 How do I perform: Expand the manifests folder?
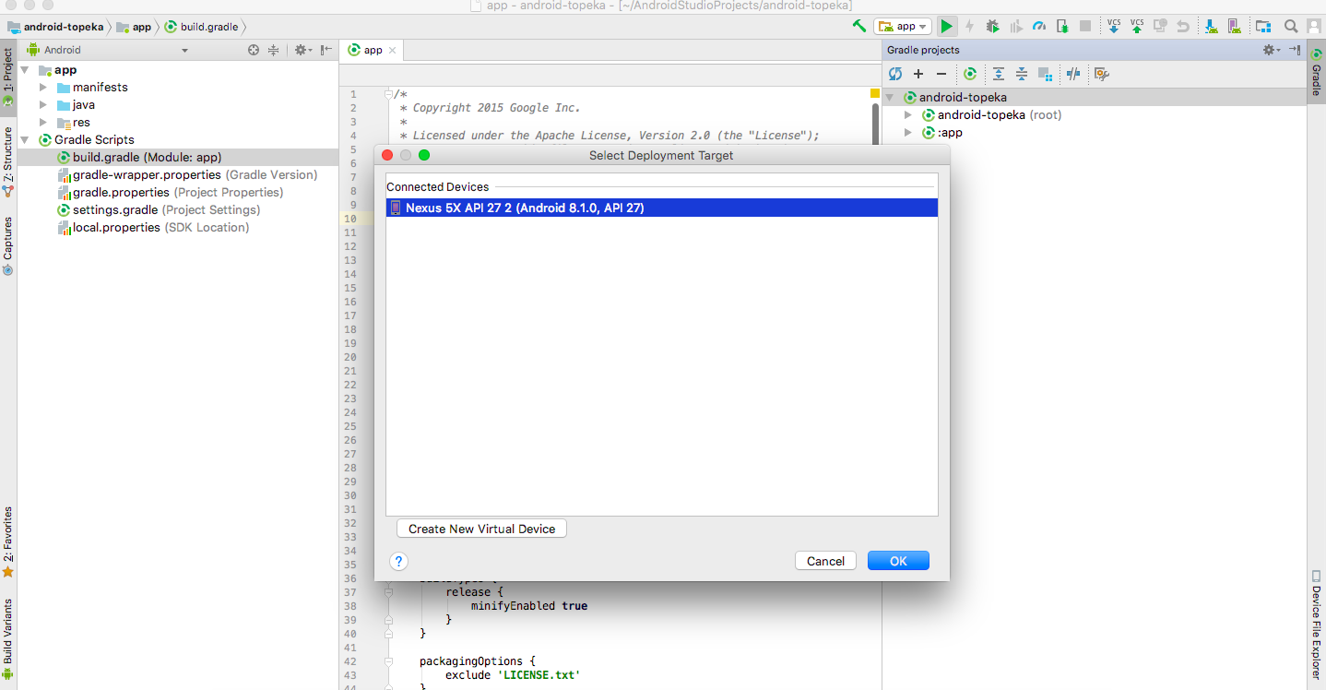click(x=43, y=88)
